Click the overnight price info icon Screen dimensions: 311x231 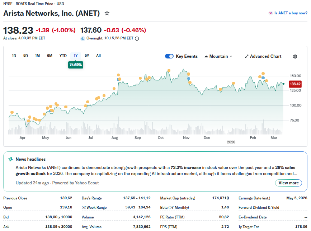(137, 38)
